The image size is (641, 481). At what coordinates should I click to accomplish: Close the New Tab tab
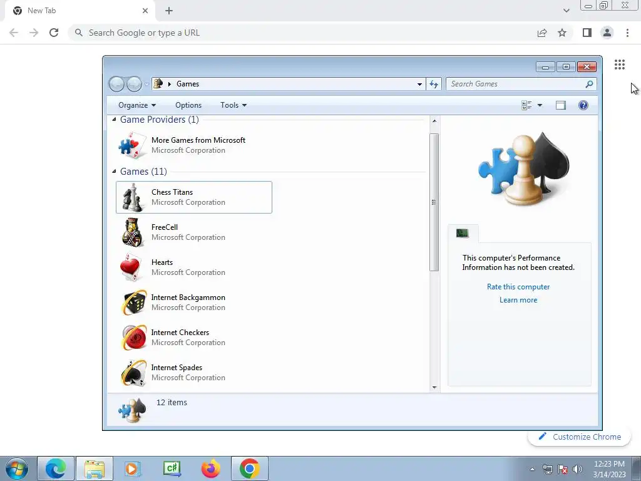point(145,11)
